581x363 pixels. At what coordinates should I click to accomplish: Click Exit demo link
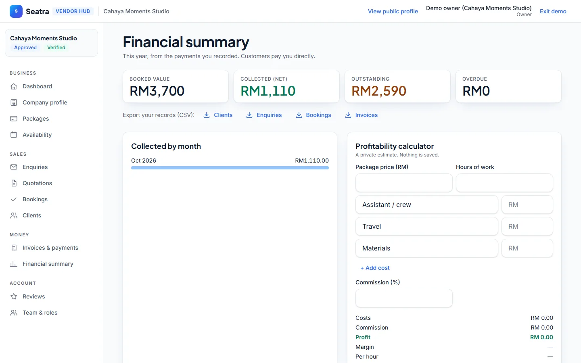[x=553, y=11]
